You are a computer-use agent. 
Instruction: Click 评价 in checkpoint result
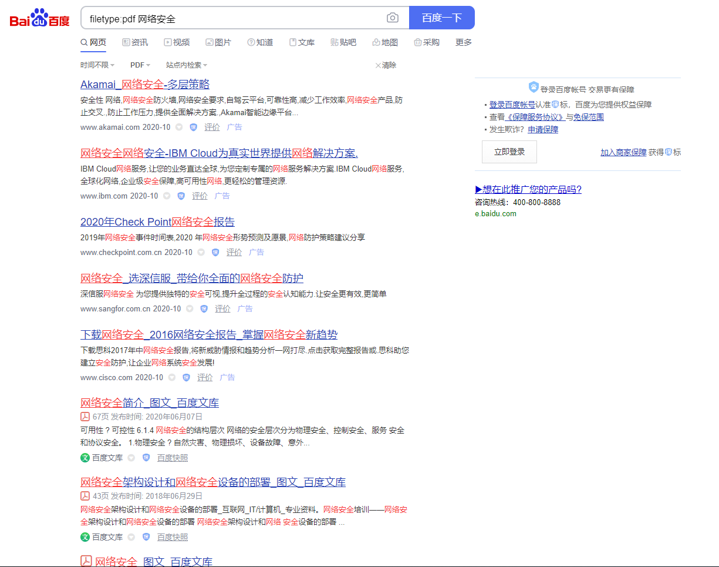[x=234, y=252]
